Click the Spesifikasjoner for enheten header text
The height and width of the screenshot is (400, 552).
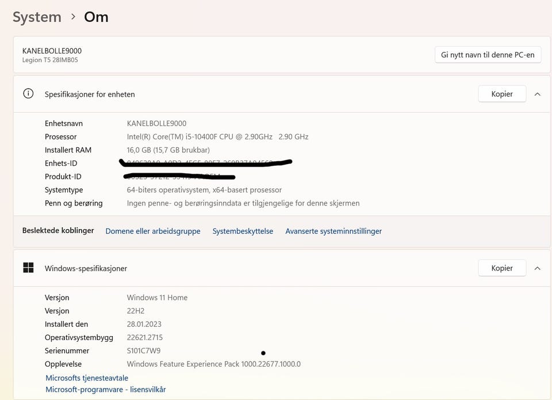[x=90, y=94]
